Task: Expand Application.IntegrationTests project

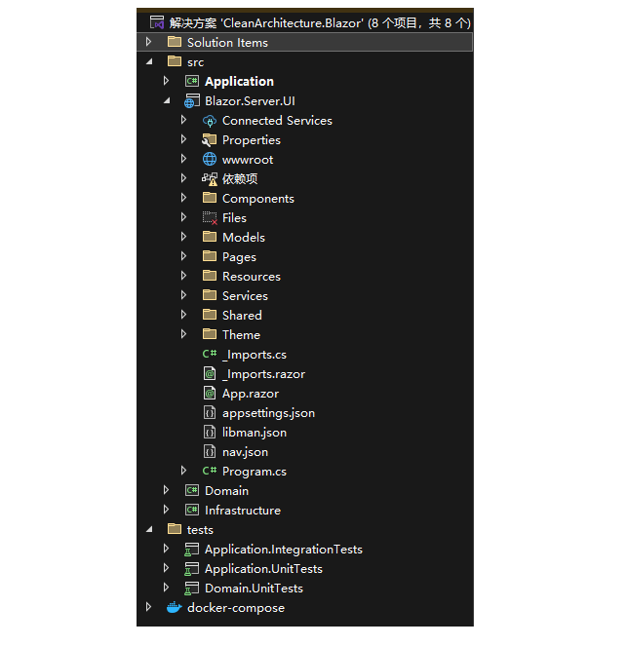Action: [x=166, y=549]
